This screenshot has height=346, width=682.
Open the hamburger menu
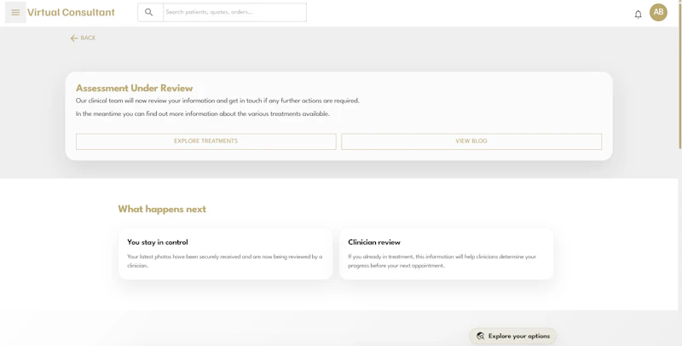click(x=15, y=12)
